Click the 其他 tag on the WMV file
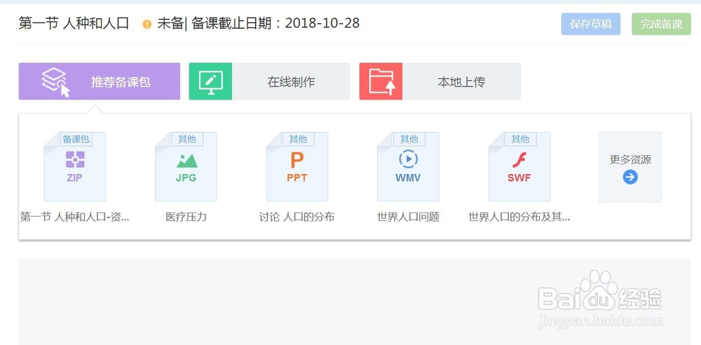 click(409, 139)
